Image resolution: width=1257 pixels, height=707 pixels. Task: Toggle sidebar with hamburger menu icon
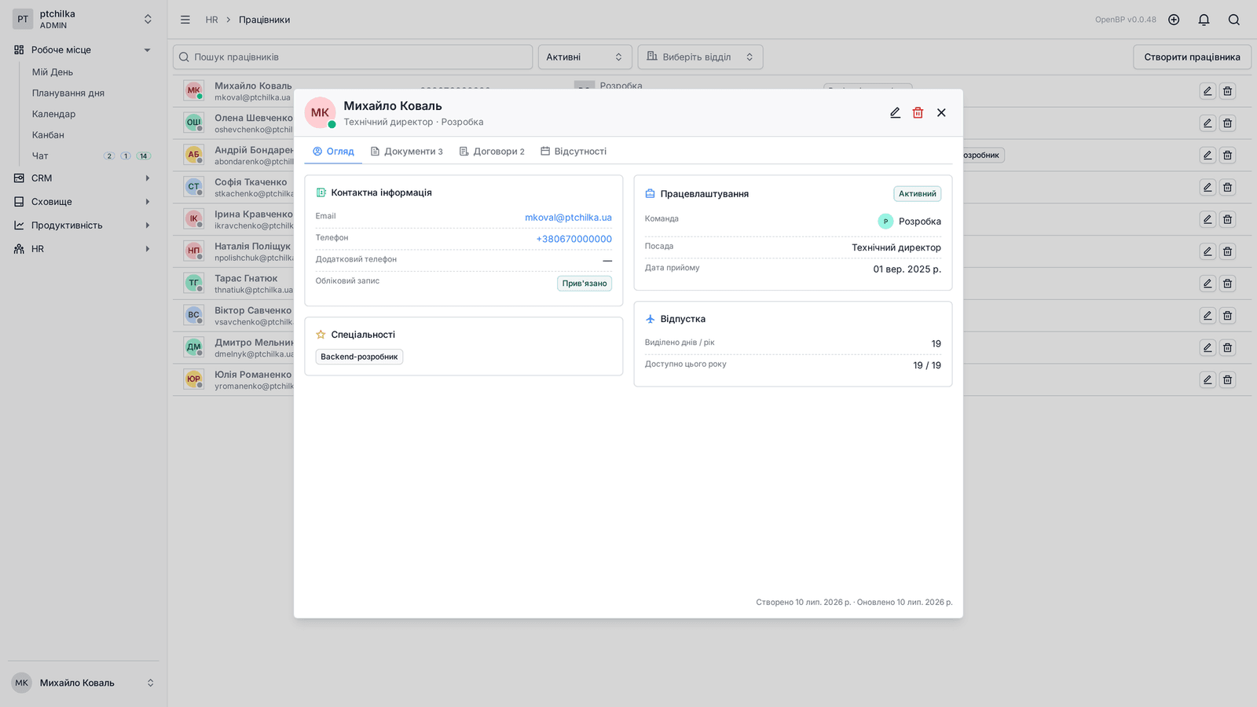coord(185,20)
